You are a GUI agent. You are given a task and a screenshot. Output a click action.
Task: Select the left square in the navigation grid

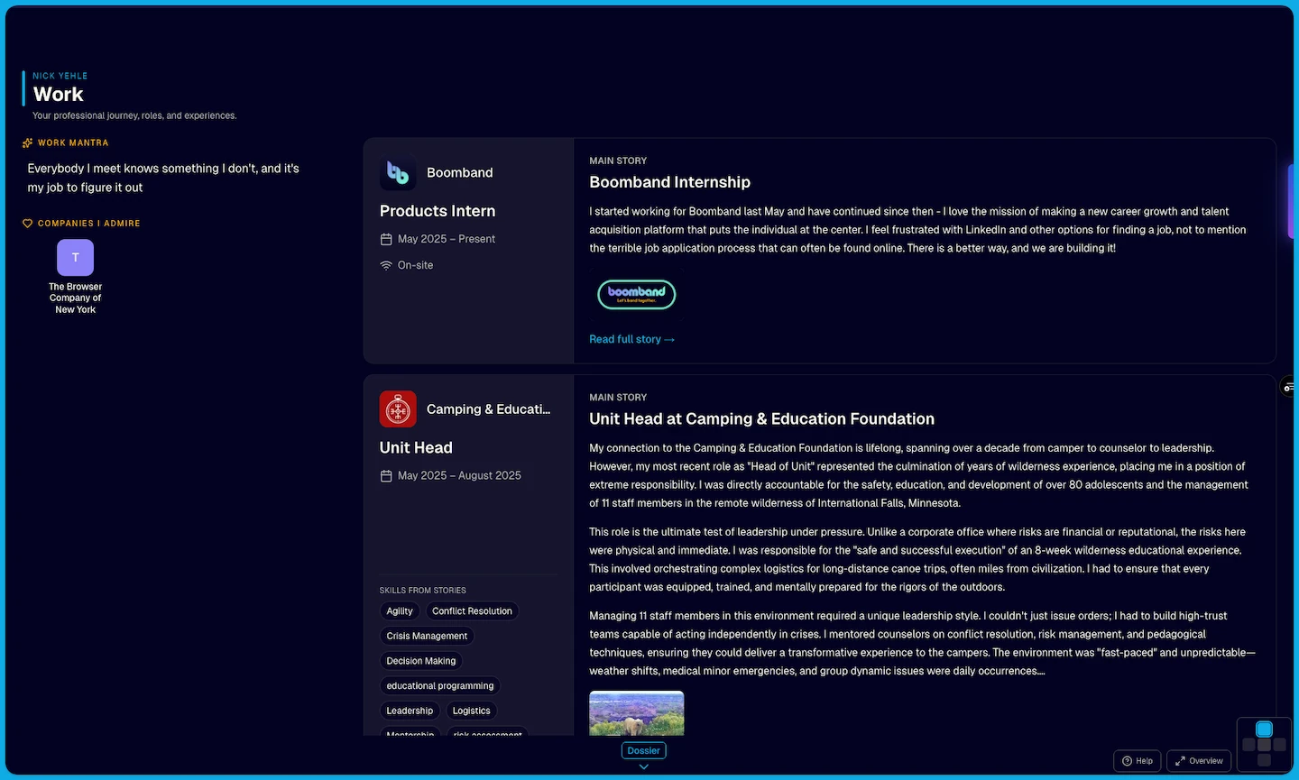(x=1249, y=745)
